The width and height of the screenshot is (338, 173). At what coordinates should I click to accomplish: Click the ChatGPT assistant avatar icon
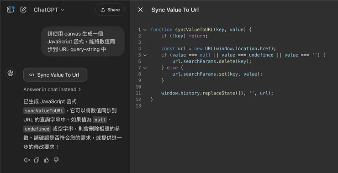[11, 73]
